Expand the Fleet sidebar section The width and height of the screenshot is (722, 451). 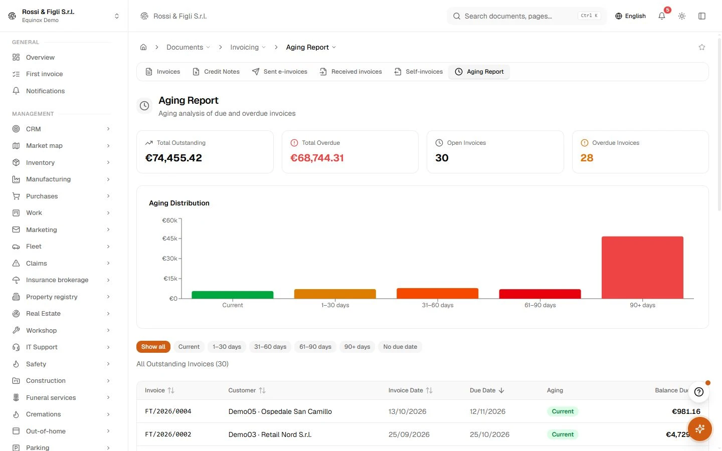[61, 246]
